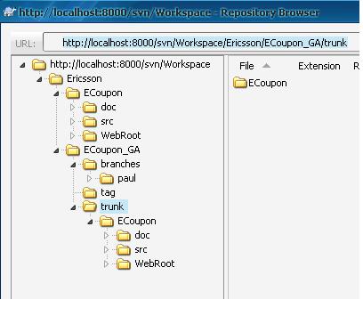Select the paul branch node
Image resolution: width=363 pixels, height=324 pixels.
click(126, 178)
